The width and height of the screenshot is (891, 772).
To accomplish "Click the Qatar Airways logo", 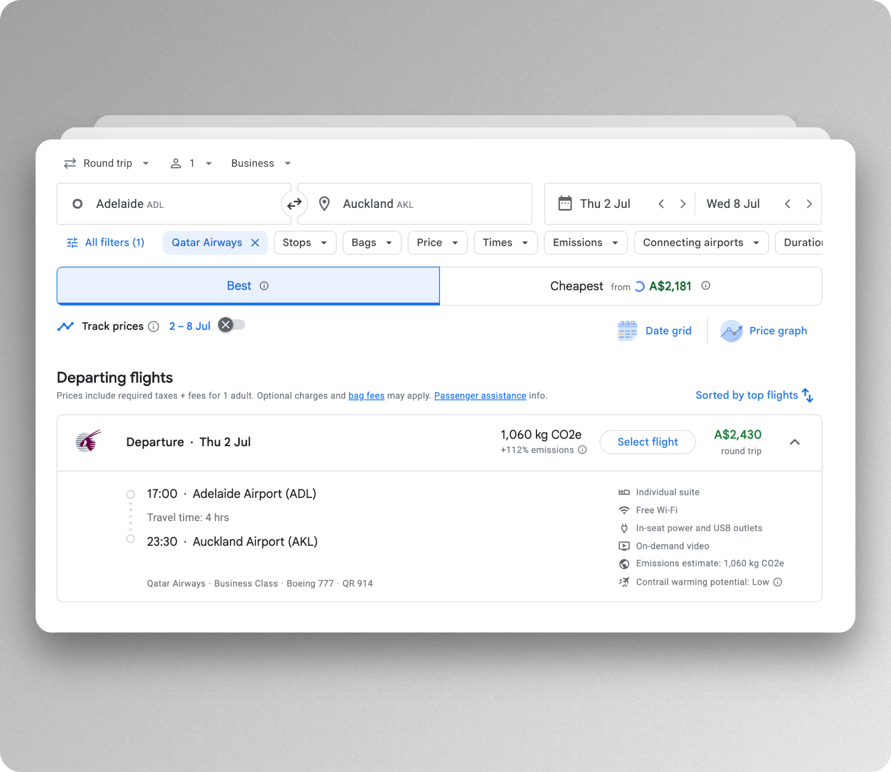I will point(89,441).
